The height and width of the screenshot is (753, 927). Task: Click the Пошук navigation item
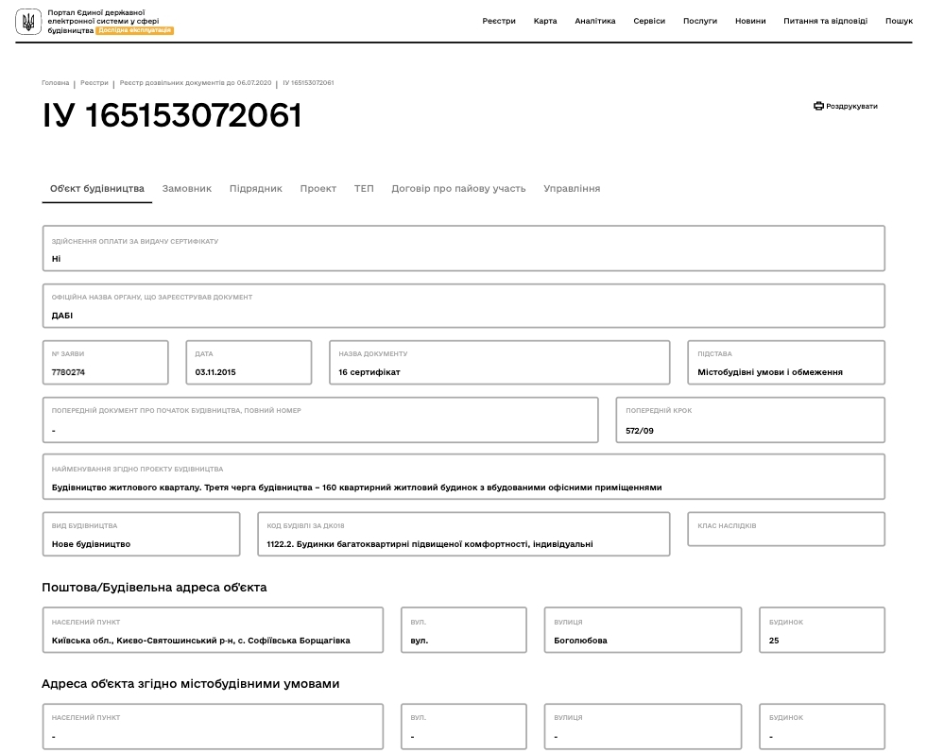(x=899, y=21)
